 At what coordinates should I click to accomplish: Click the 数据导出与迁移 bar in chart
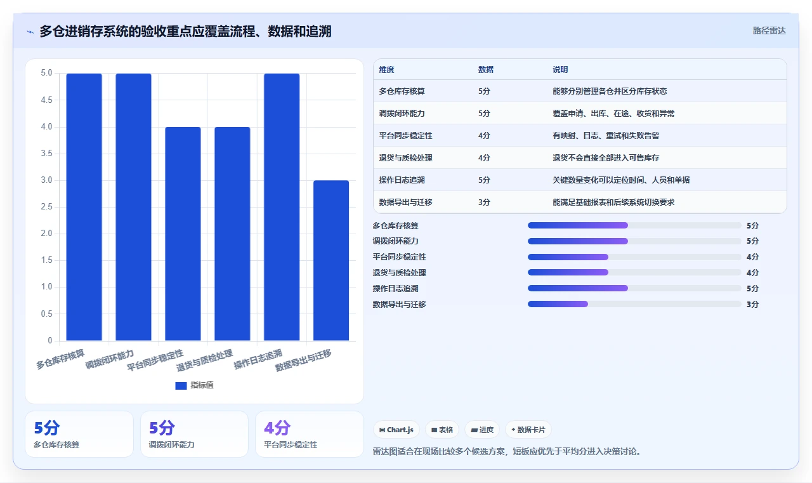331,260
